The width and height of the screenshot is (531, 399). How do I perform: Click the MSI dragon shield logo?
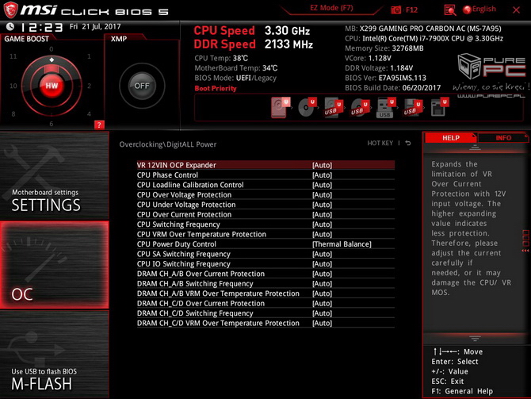[10, 10]
